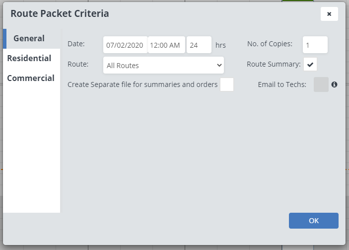349x250 pixels.
Task: Select the General tab
Action: point(29,38)
